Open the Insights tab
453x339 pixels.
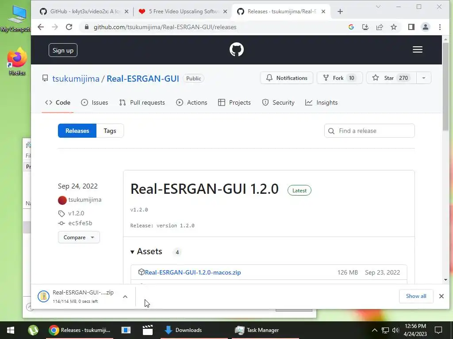[321, 102]
